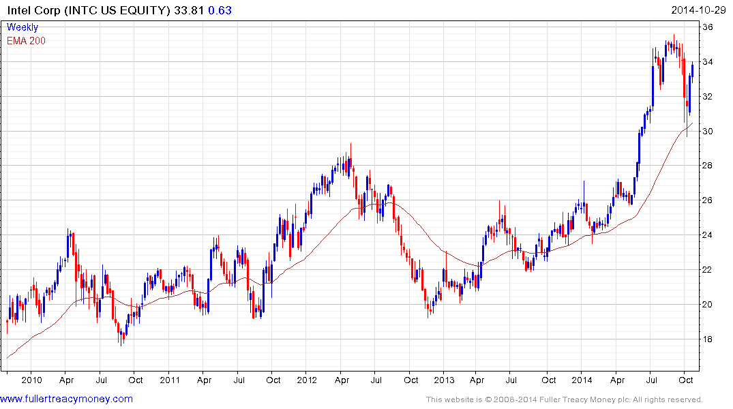The height and width of the screenshot is (409, 733).
Task: Click the 'Oct' label before 2014
Action: [x=549, y=380]
